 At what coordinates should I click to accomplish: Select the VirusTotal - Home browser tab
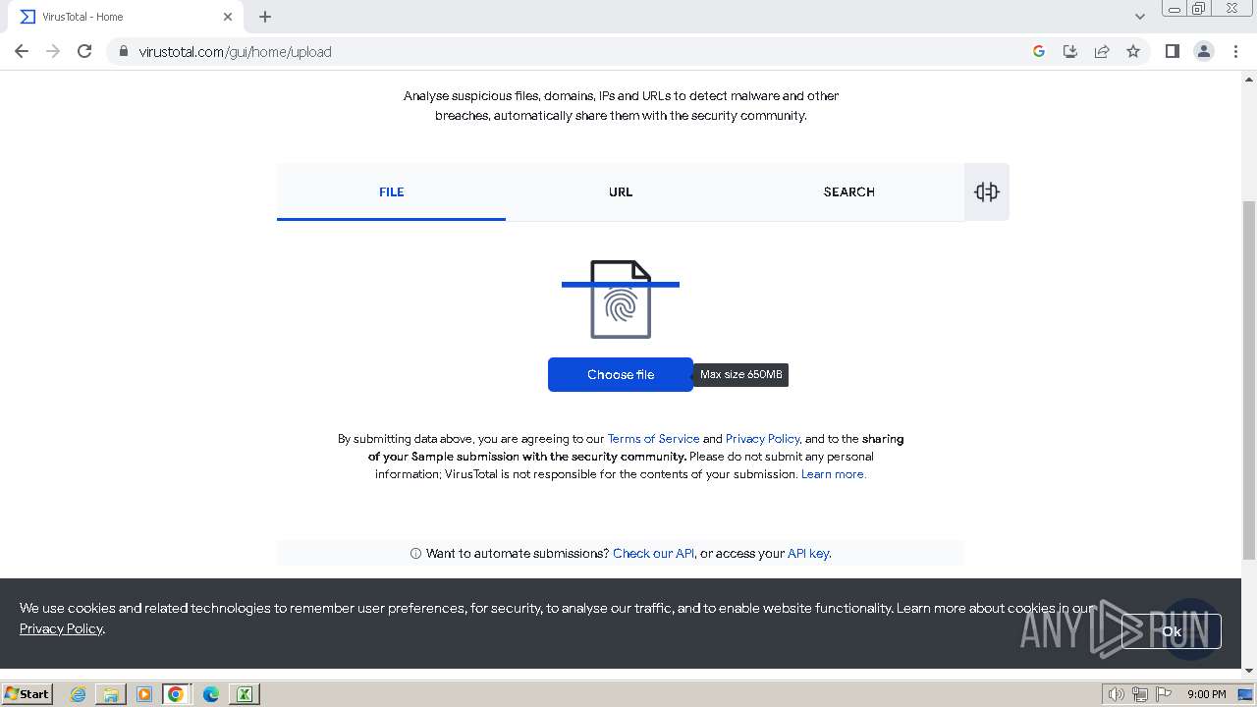[124, 17]
